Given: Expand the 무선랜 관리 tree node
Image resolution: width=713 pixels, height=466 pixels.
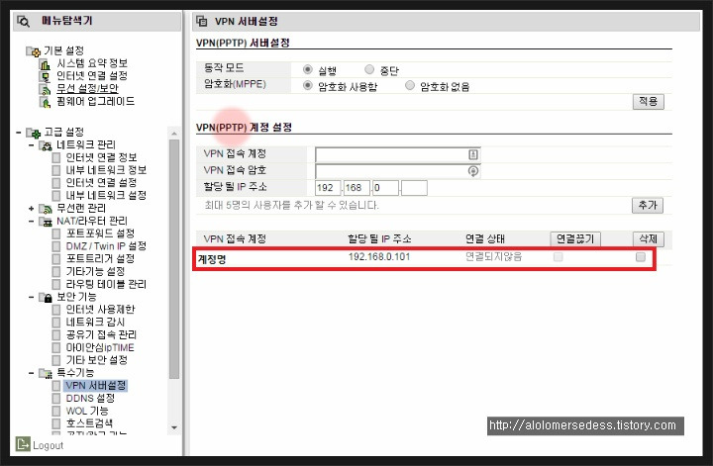Looking at the screenshot, I should tap(31, 209).
